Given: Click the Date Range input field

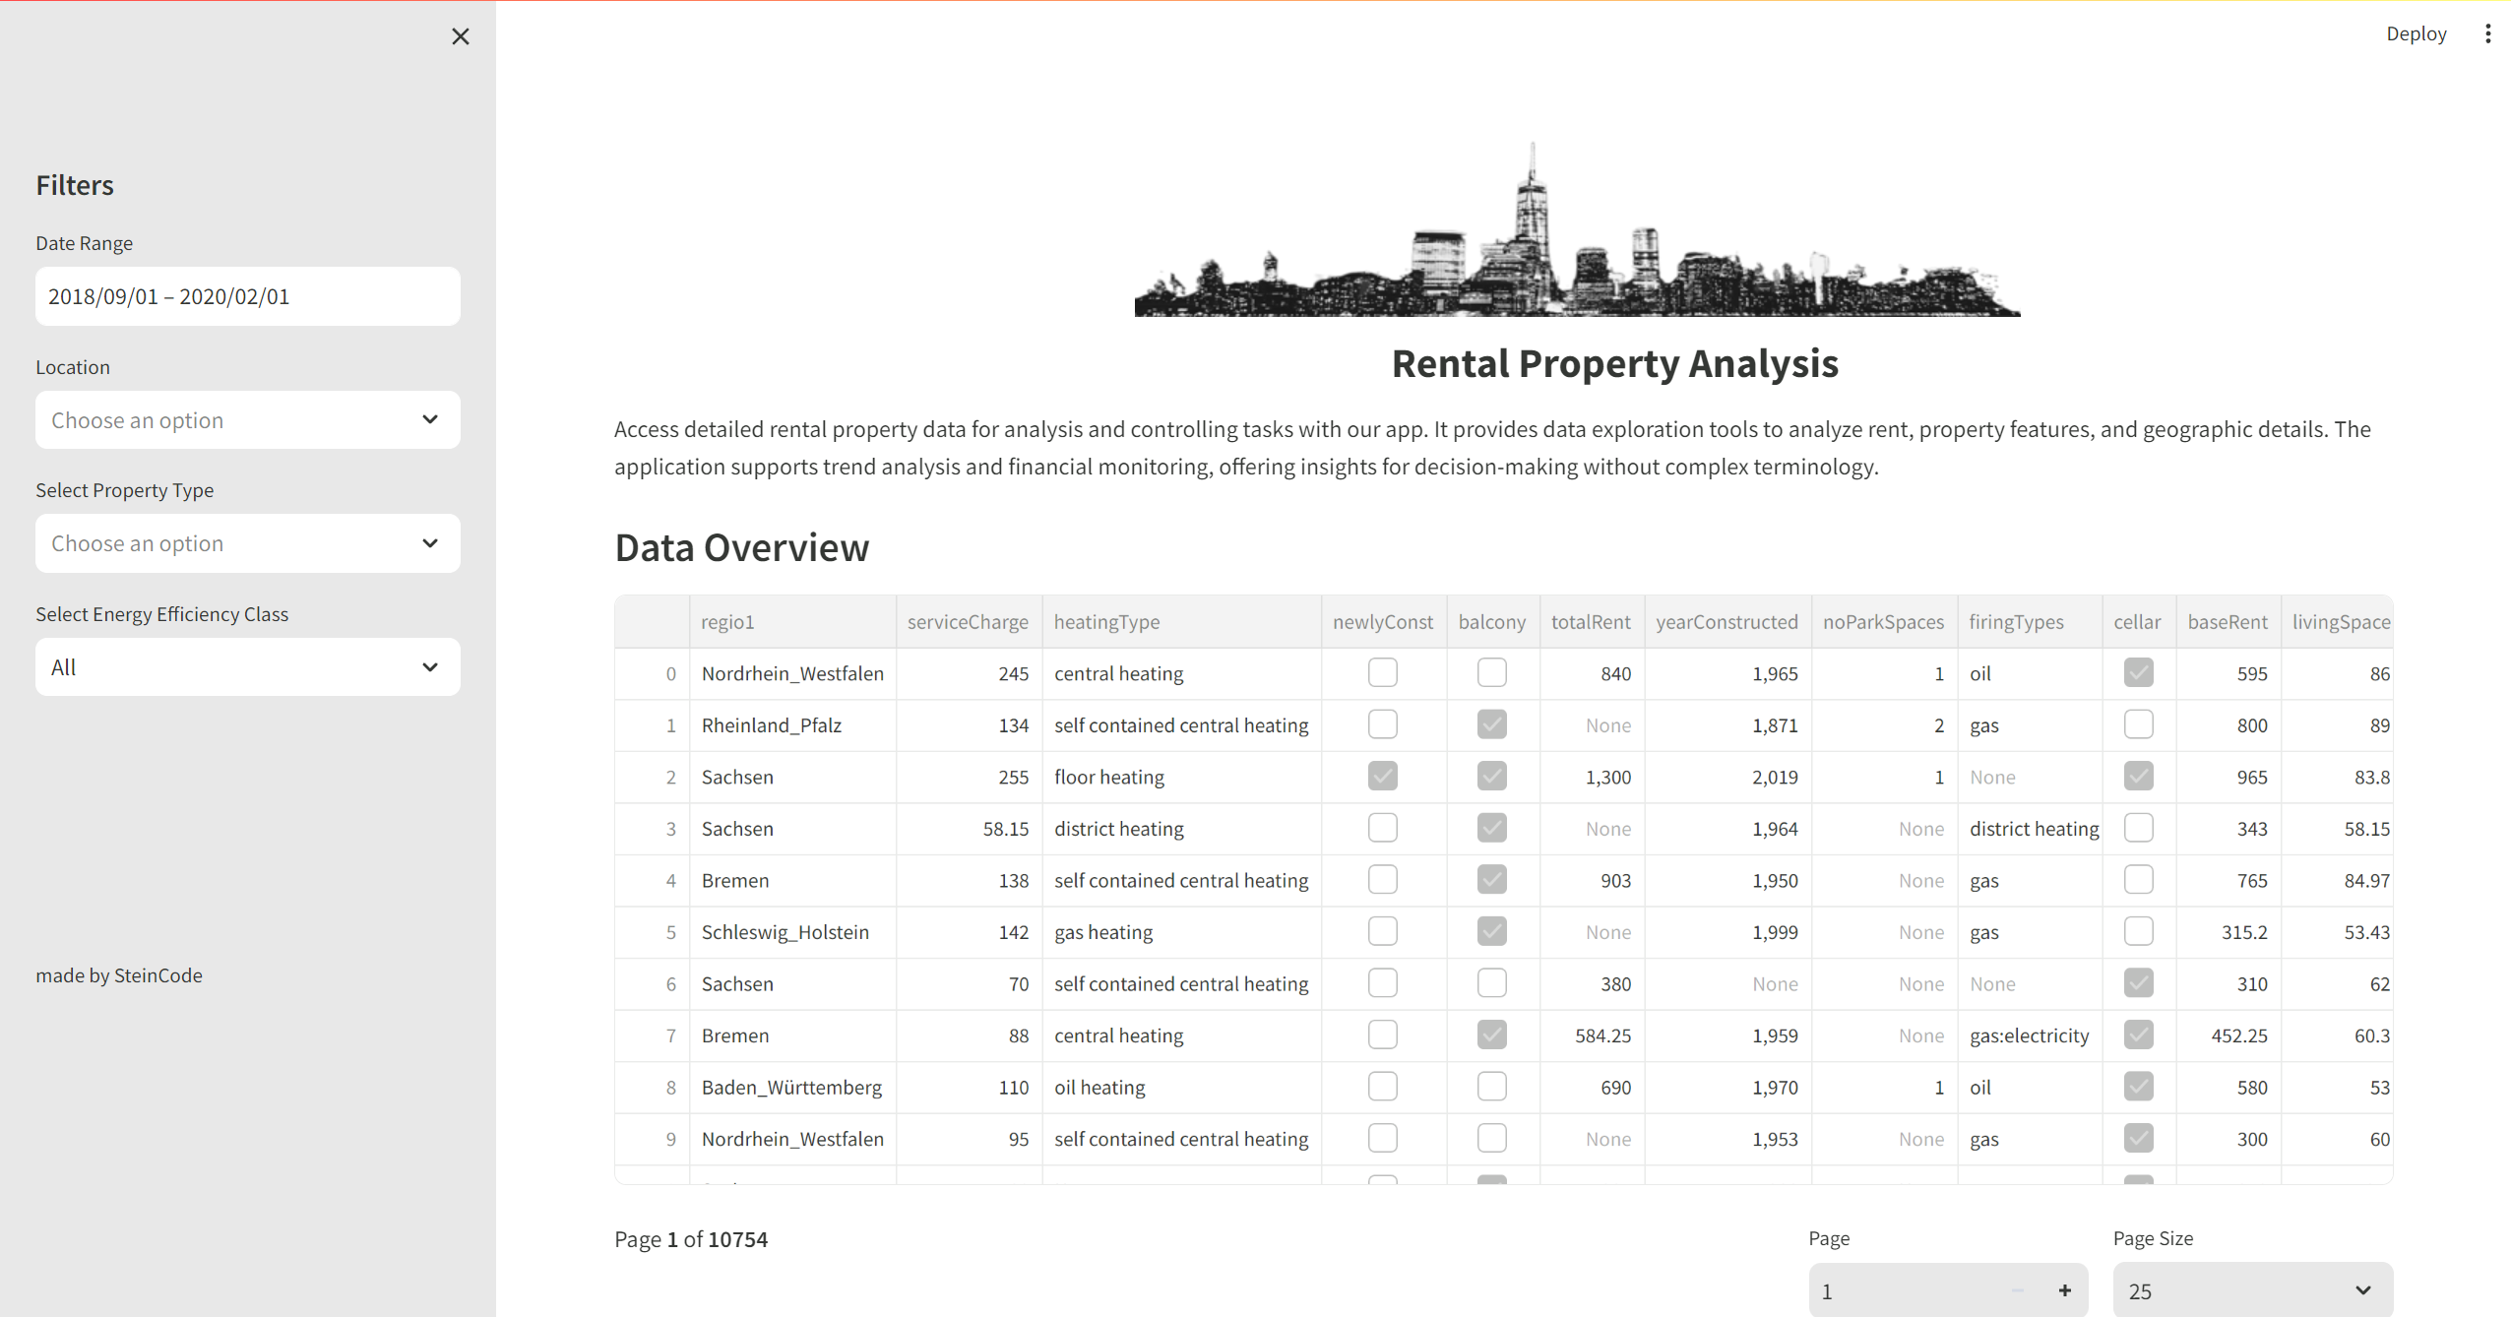Looking at the screenshot, I should click(x=247, y=296).
